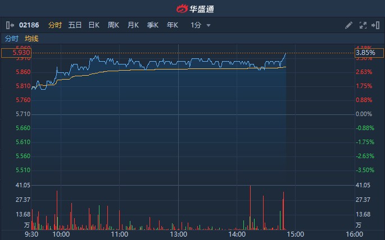Collapse the right panel icon
This screenshot has height=240, width=385.
coord(375,25)
